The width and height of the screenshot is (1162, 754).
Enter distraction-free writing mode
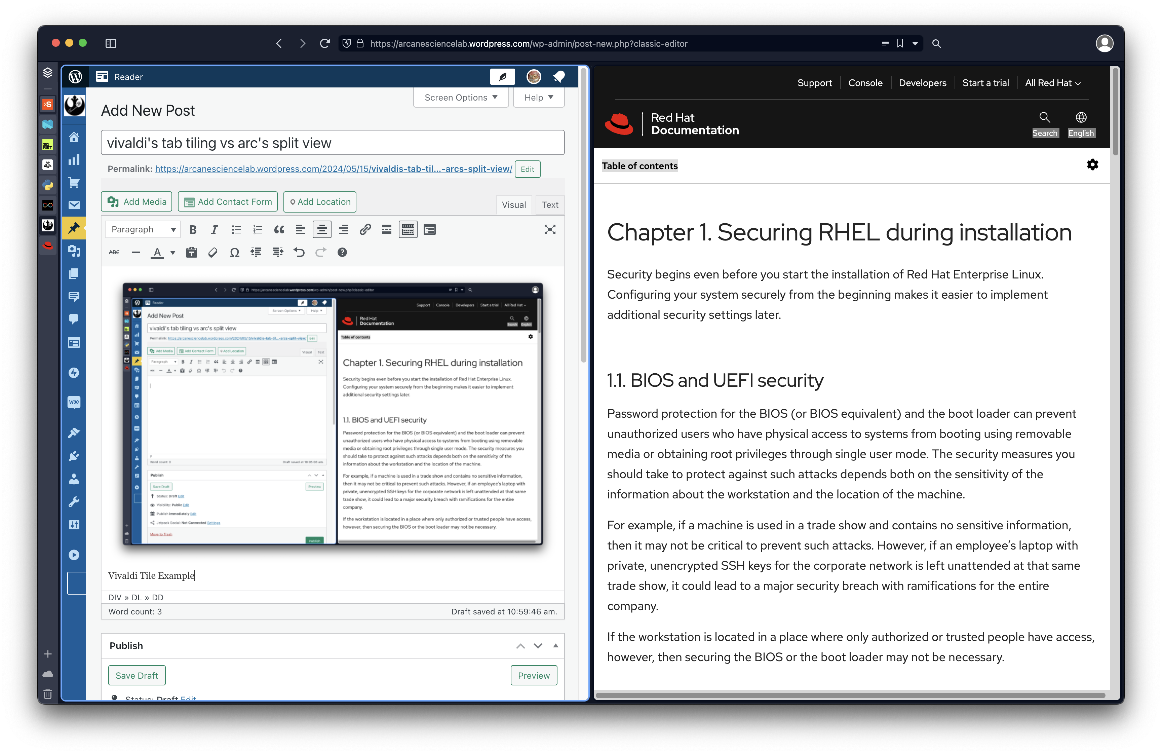pos(550,229)
